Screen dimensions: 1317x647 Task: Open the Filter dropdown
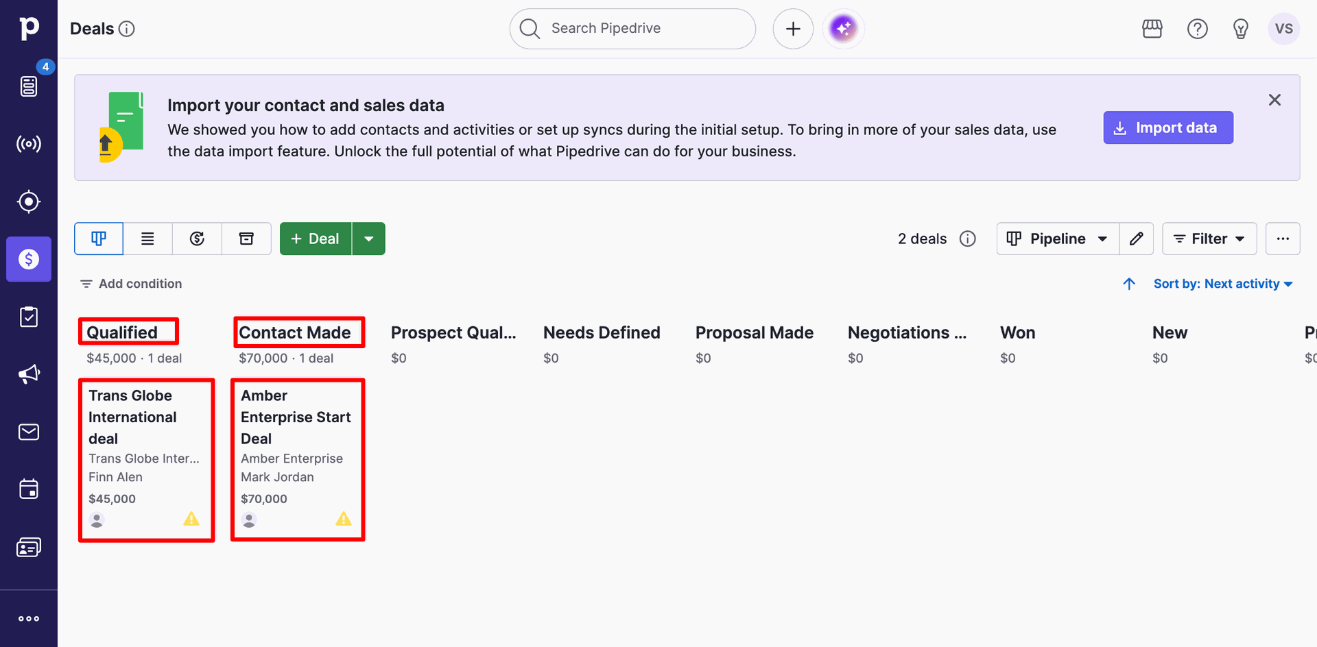click(x=1209, y=239)
